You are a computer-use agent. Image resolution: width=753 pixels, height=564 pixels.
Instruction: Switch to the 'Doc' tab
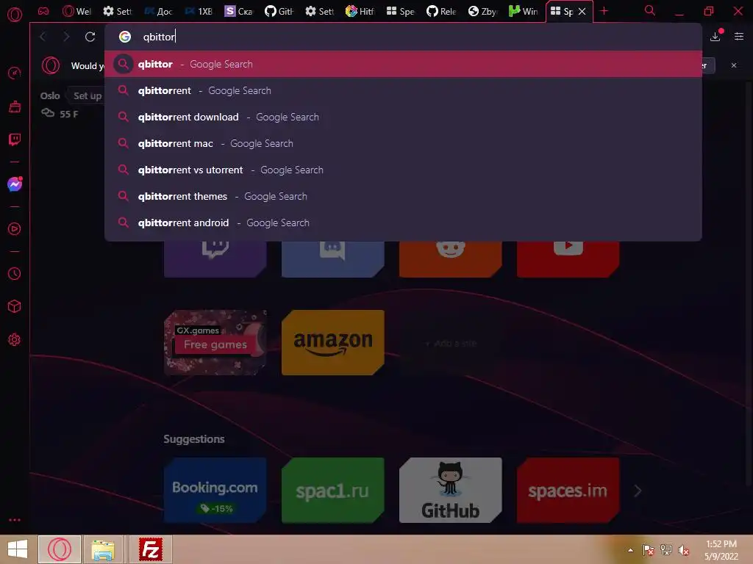click(158, 11)
